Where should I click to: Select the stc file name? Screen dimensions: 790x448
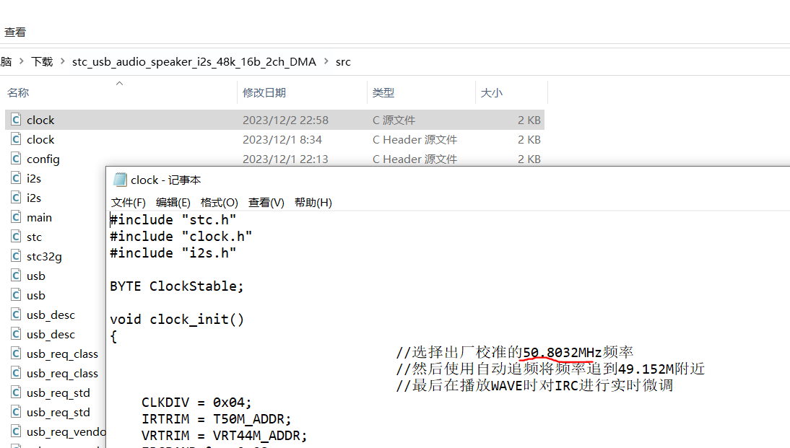34,237
